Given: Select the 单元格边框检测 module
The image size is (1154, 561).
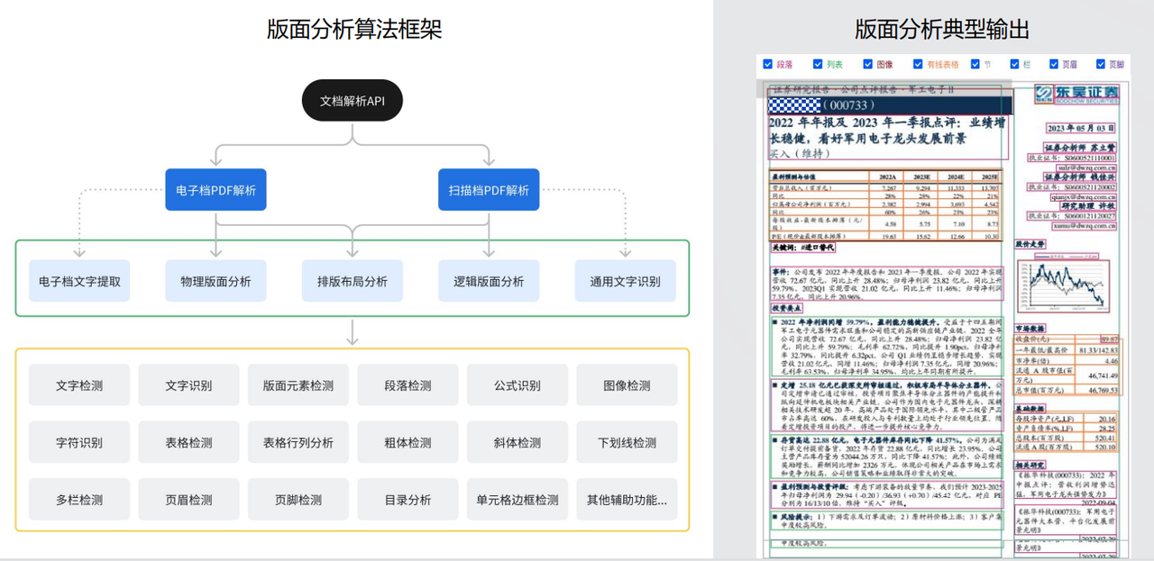Looking at the screenshot, I should (x=517, y=499).
